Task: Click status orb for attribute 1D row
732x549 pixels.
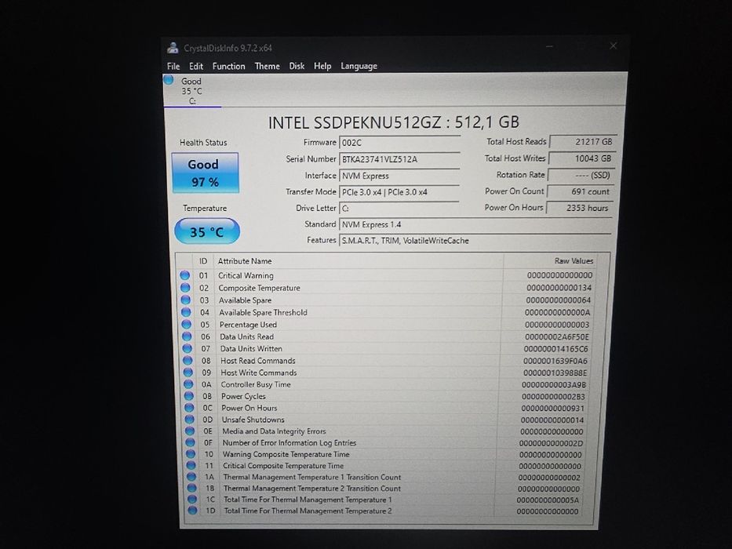Action: [x=192, y=510]
